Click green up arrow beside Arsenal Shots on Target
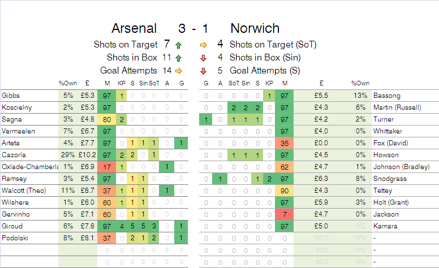The height and width of the screenshot is (268, 439). click(178, 45)
